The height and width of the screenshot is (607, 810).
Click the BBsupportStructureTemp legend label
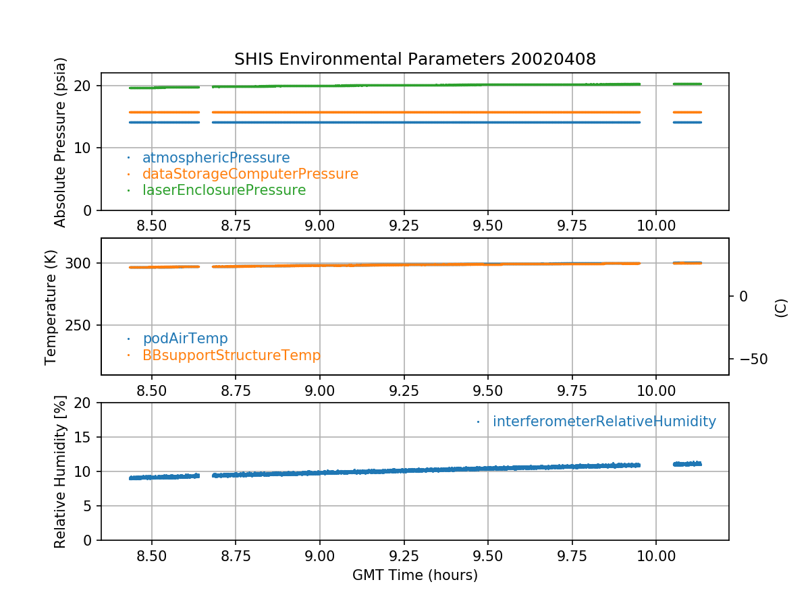click(231, 355)
